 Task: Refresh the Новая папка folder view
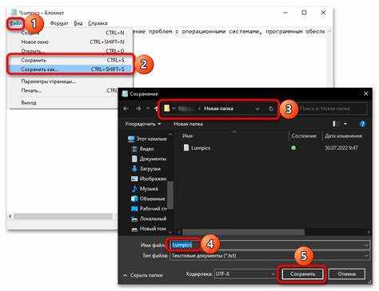pyautogui.click(x=271, y=108)
